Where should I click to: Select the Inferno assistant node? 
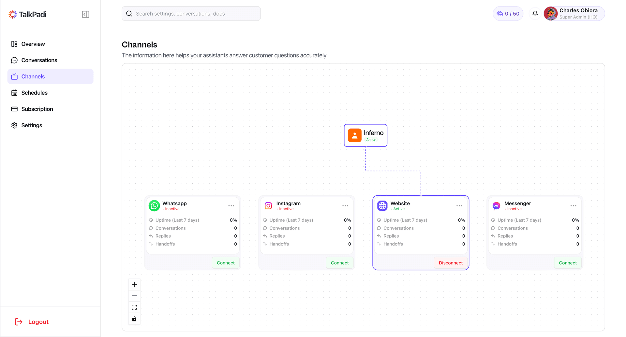[365, 135]
